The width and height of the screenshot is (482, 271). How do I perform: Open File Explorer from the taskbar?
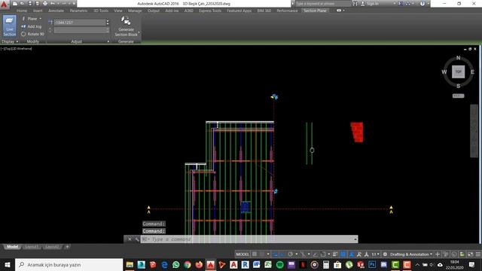tap(130, 264)
